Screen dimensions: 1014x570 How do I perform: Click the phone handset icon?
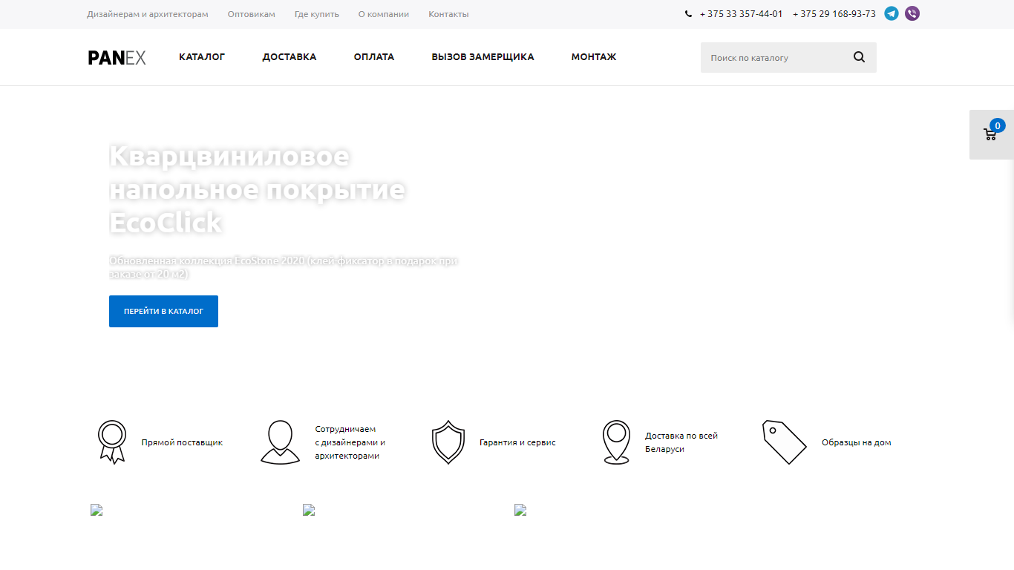[689, 14]
